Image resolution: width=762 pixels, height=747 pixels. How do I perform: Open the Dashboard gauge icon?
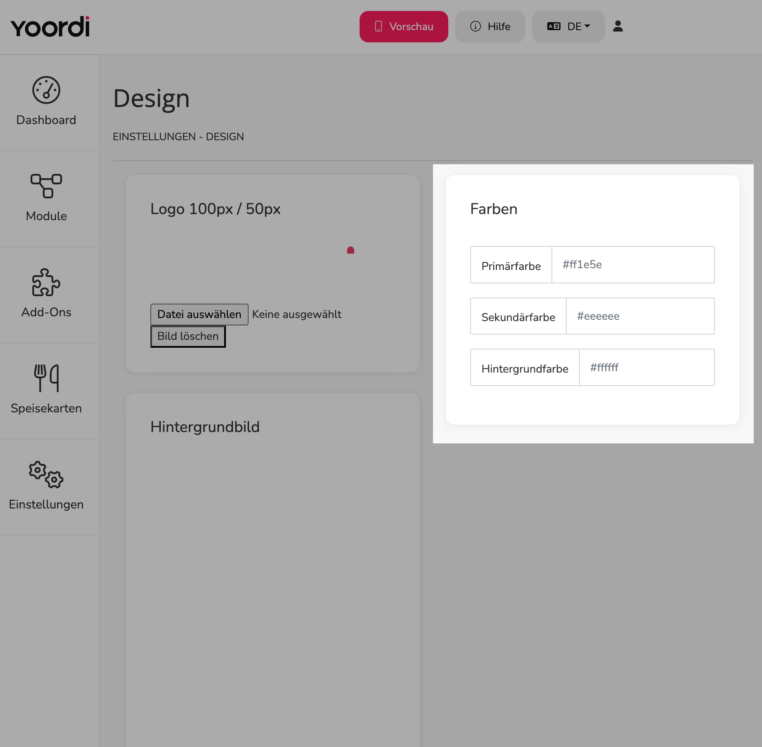click(x=46, y=90)
